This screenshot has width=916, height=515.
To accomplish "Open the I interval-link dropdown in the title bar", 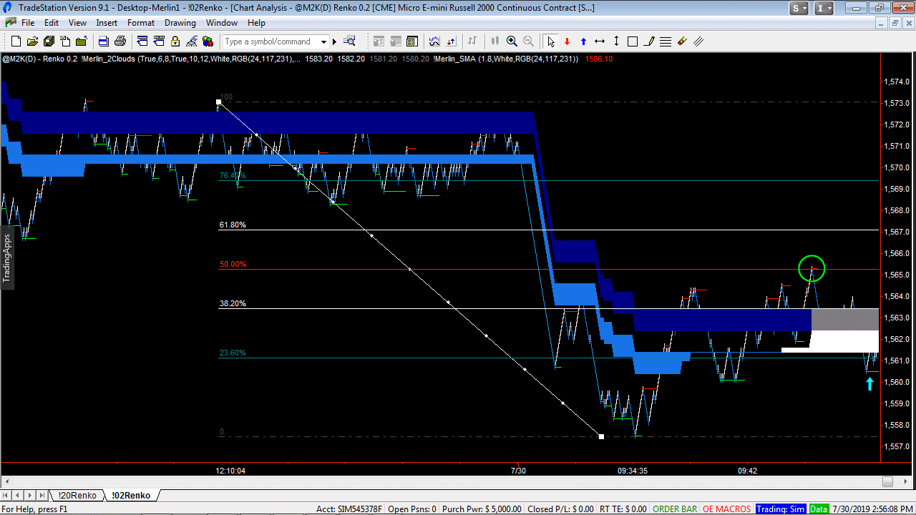I will [x=824, y=9].
